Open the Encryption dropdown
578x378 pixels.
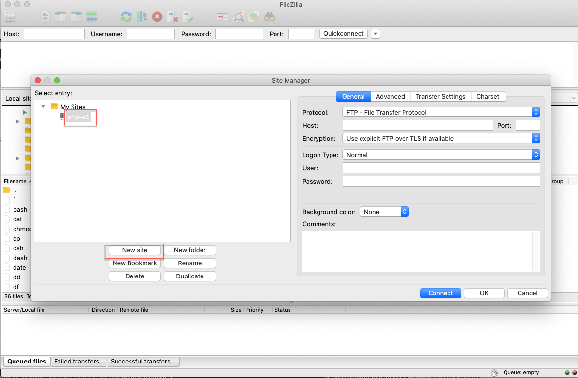coord(441,138)
